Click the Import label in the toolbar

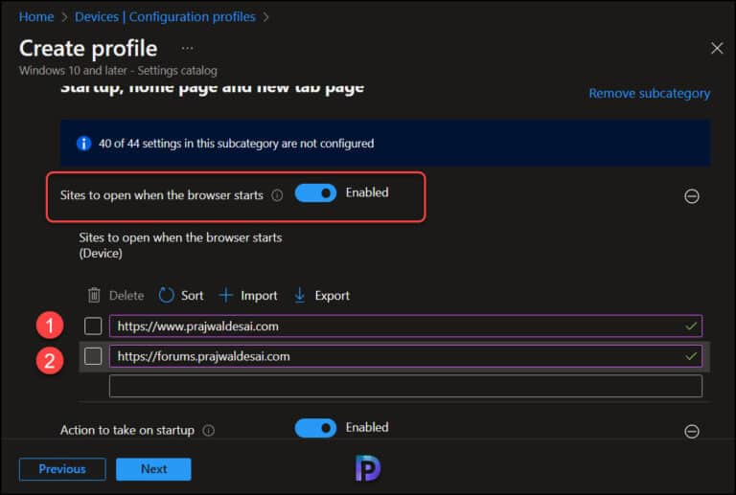259,296
